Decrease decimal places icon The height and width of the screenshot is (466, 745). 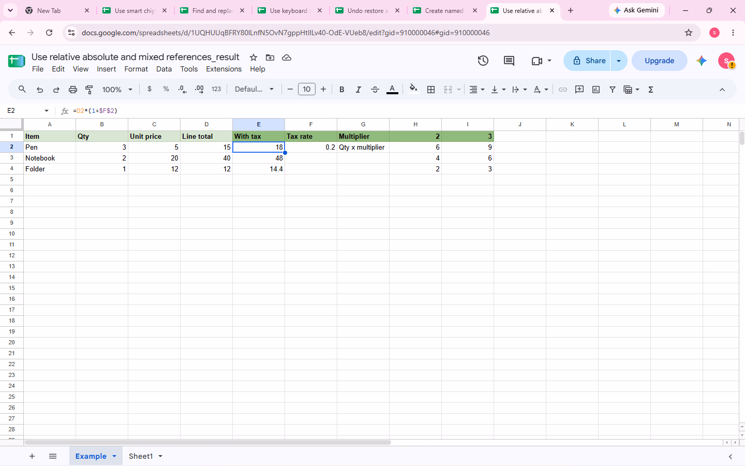[x=182, y=89]
